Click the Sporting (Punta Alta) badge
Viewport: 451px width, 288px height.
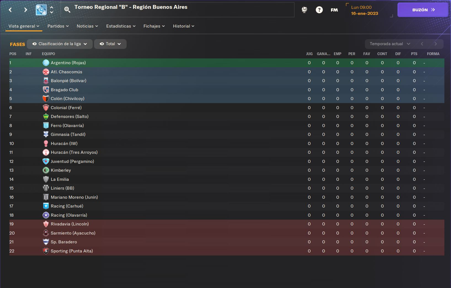pos(46,251)
